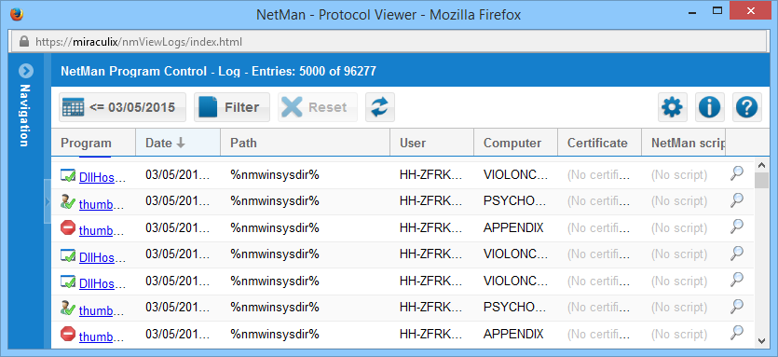The image size is (778, 357).
Task: Open the calendar date filter <= 03/05/2015
Action: (123, 107)
